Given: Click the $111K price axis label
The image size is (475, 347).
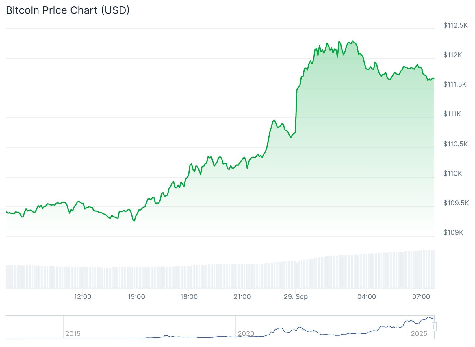Looking at the screenshot, I should (x=452, y=114).
